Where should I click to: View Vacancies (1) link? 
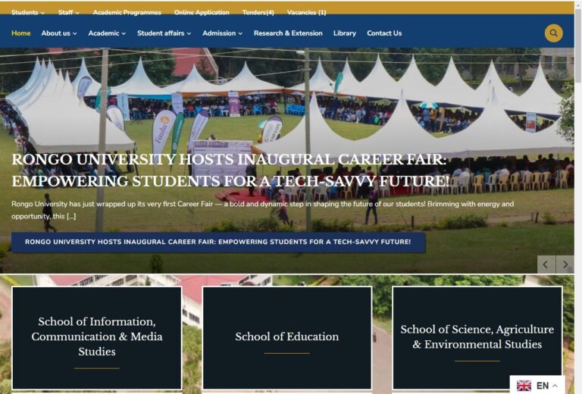pyautogui.click(x=307, y=12)
